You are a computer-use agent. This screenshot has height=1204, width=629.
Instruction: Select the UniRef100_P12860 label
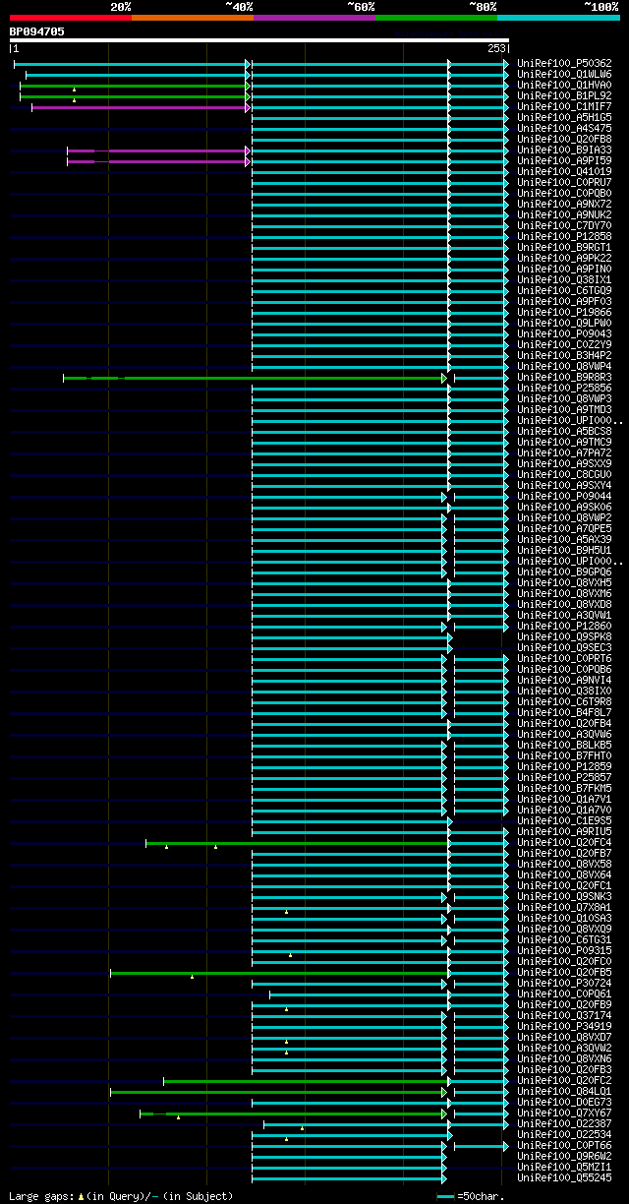coord(564,627)
